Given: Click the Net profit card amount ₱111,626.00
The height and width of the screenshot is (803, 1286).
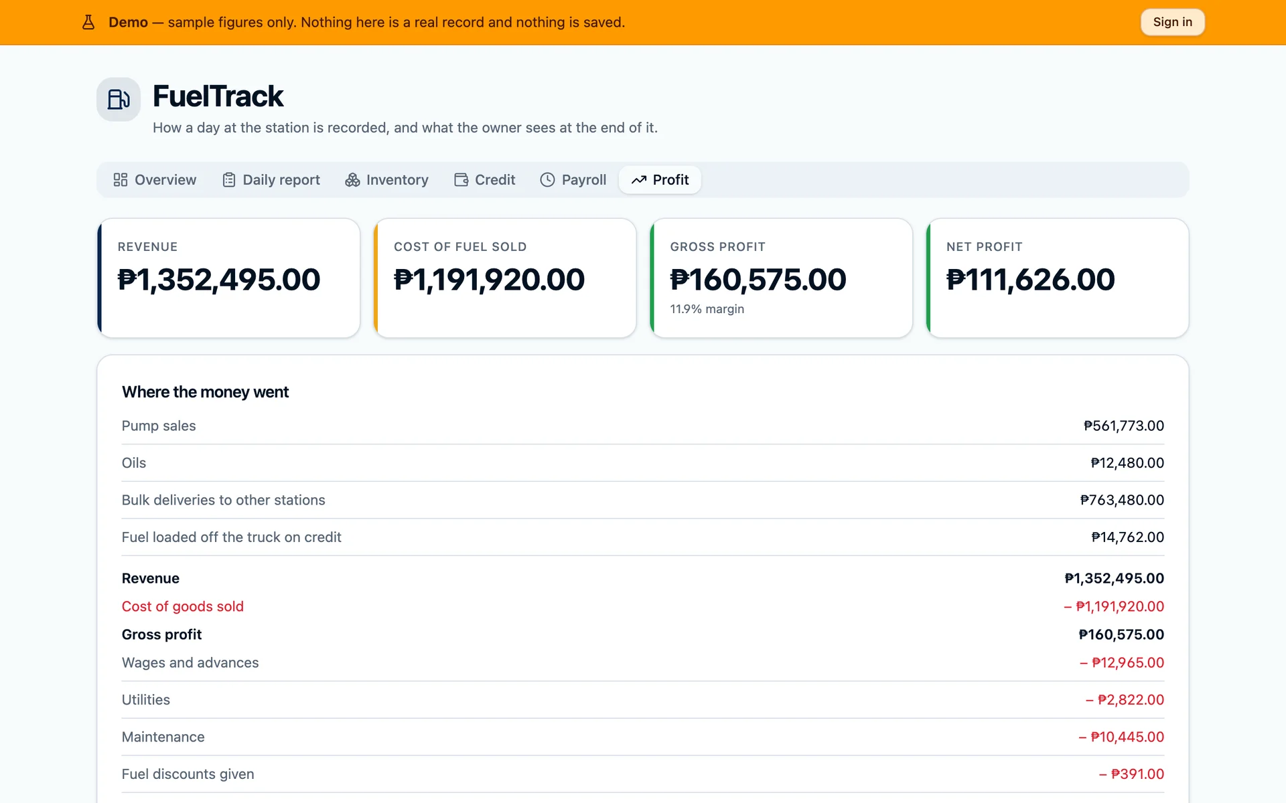Looking at the screenshot, I should (x=1031, y=280).
